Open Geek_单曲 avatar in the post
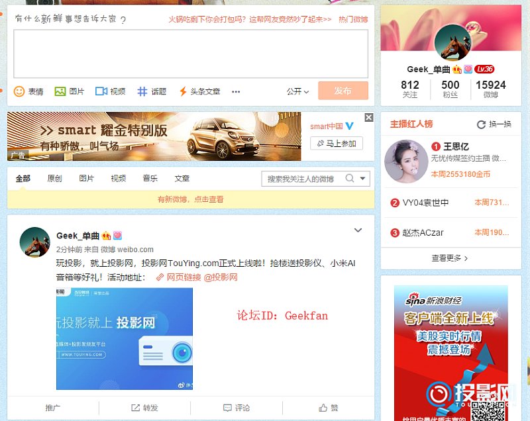The width and height of the screenshot is (530, 421). tap(35, 242)
